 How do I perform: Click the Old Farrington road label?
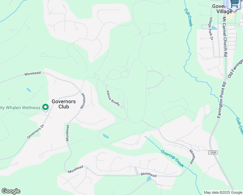pos(235,68)
